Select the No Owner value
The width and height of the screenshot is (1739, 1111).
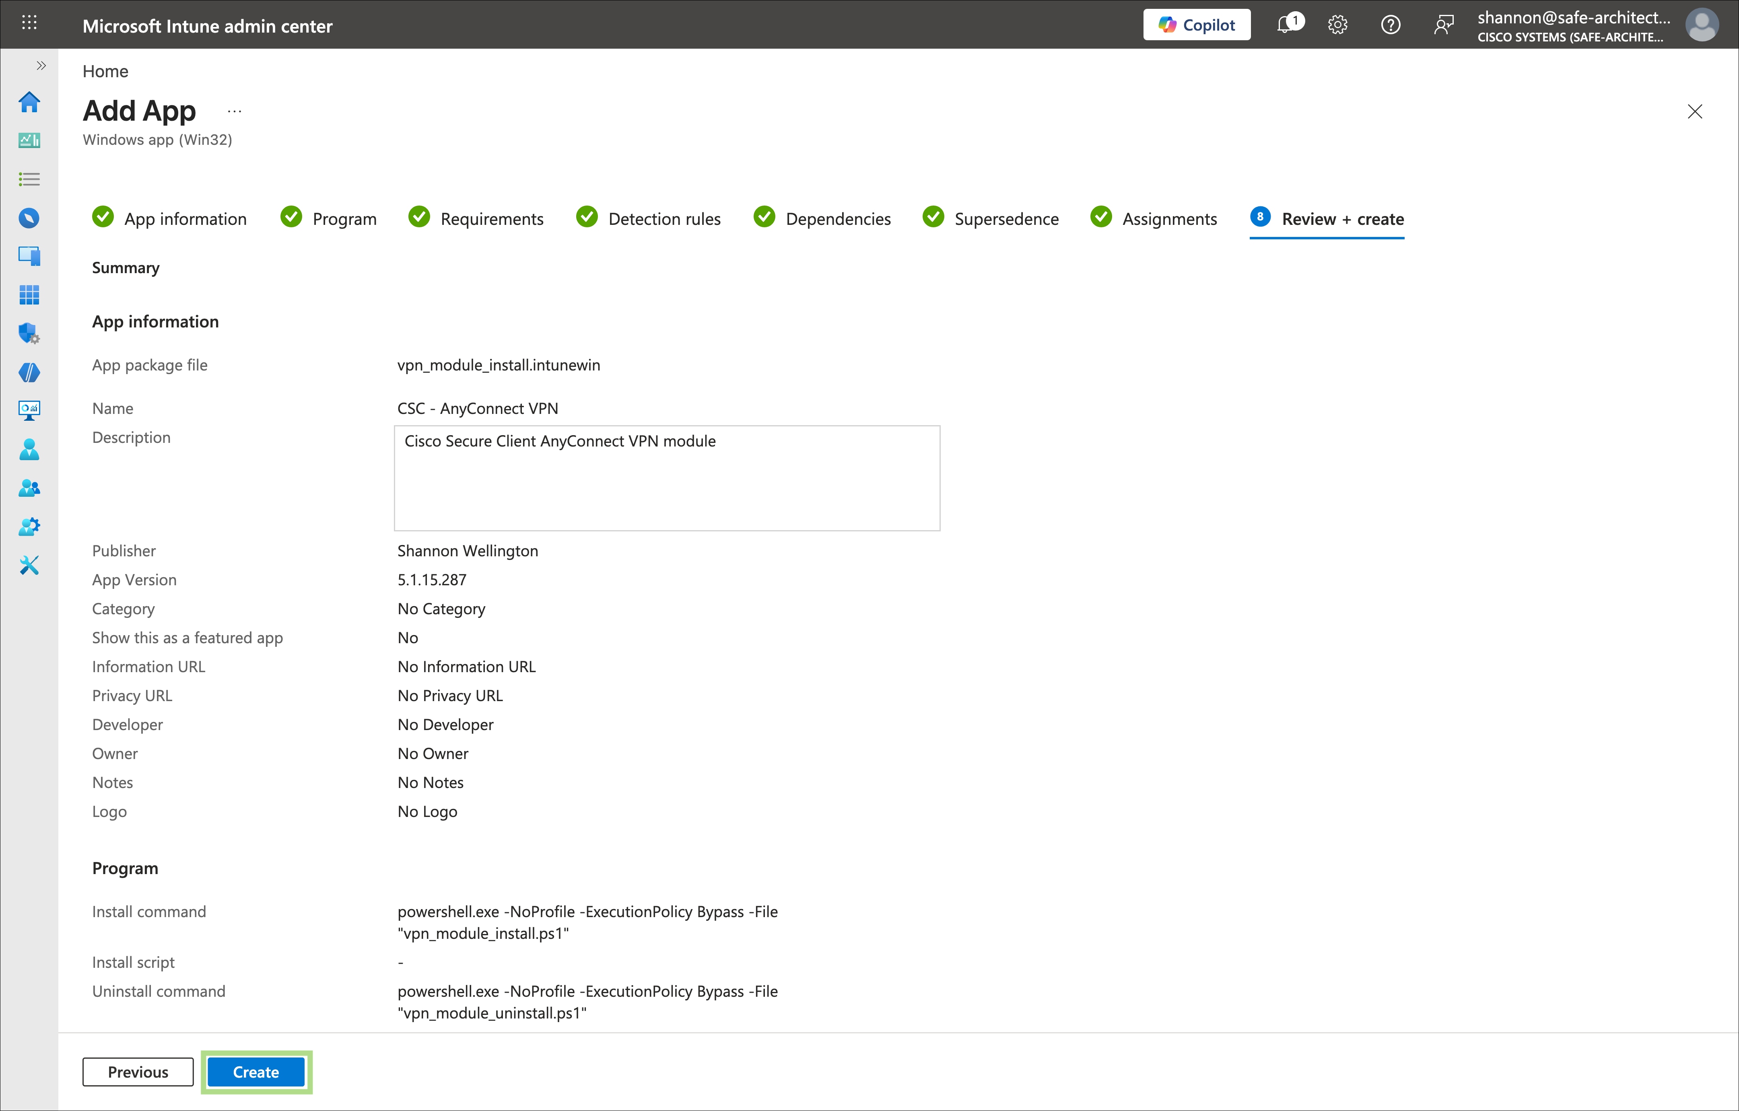click(x=433, y=754)
